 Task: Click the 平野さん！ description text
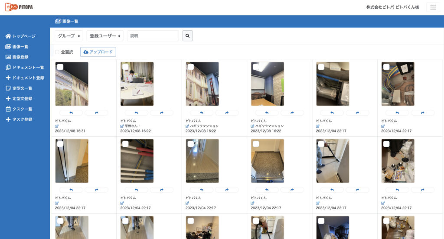132,126
